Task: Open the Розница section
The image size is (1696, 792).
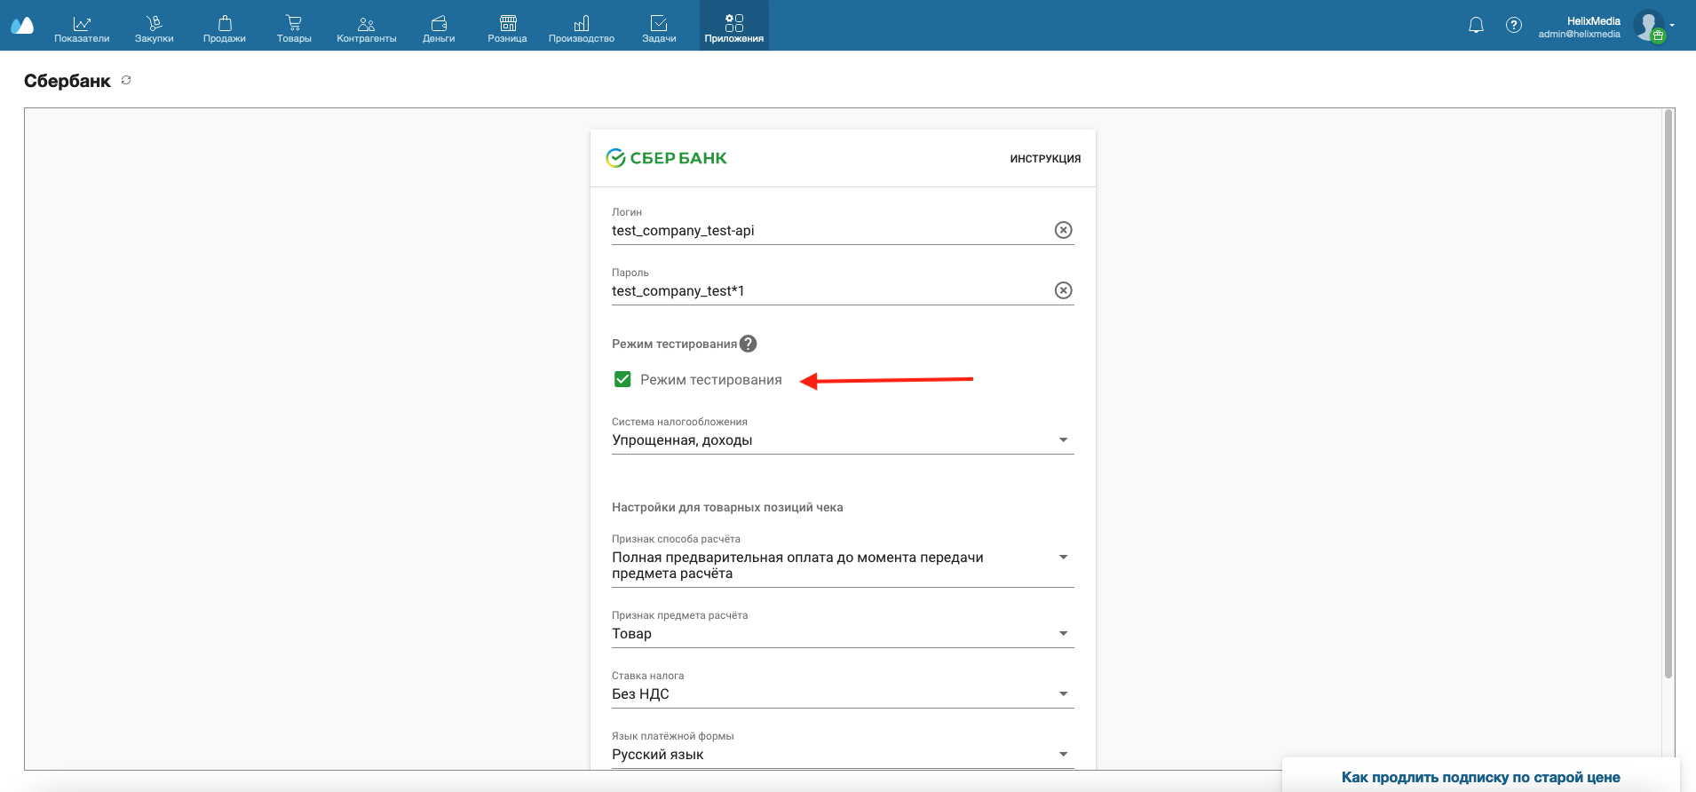Action: pos(508,29)
